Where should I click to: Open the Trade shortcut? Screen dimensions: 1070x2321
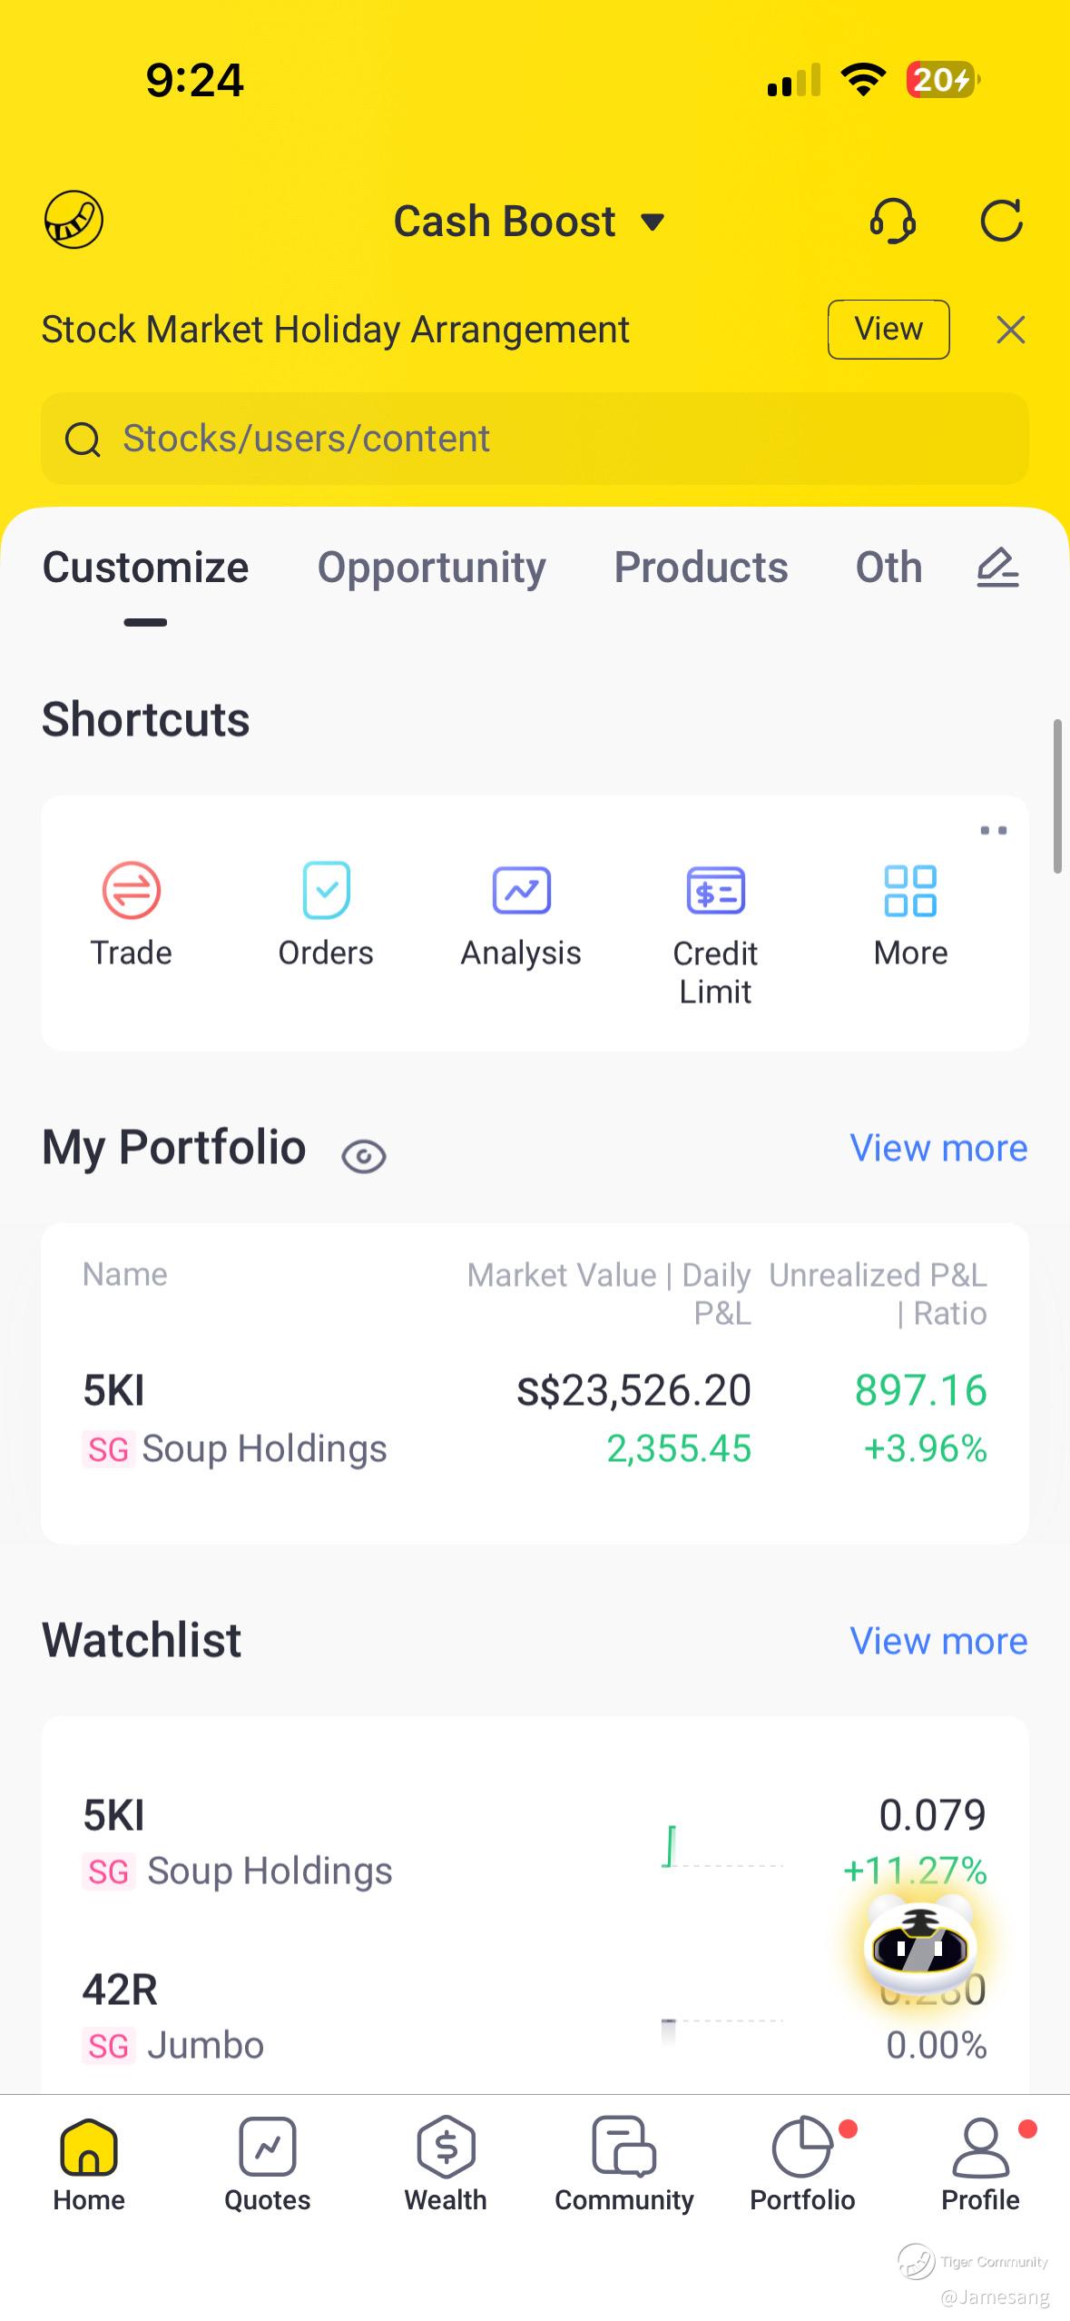(131, 913)
